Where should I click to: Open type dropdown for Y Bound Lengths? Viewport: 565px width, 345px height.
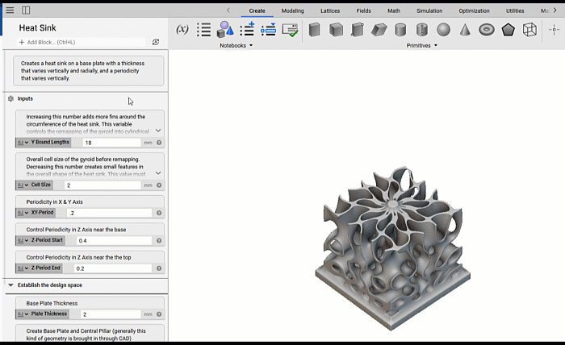(23, 143)
